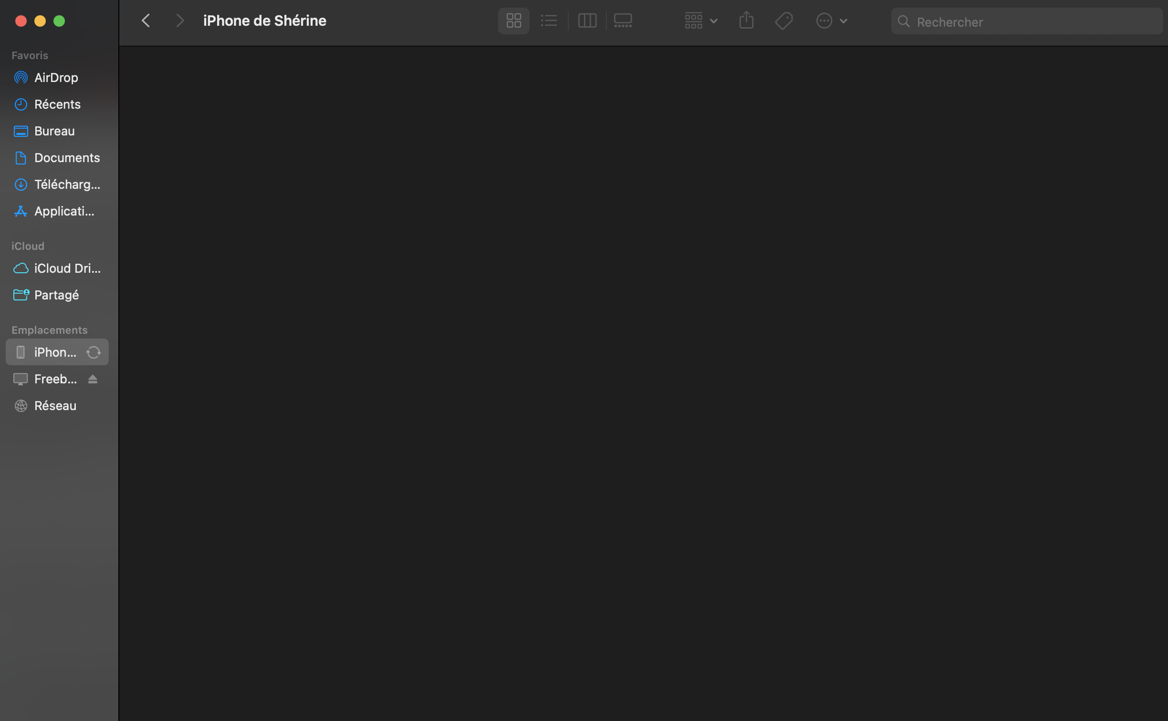Image resolution: width=1168 pixels, height=721 pixels.
Task: Switch to column view
Action: (x=587, y=21)
